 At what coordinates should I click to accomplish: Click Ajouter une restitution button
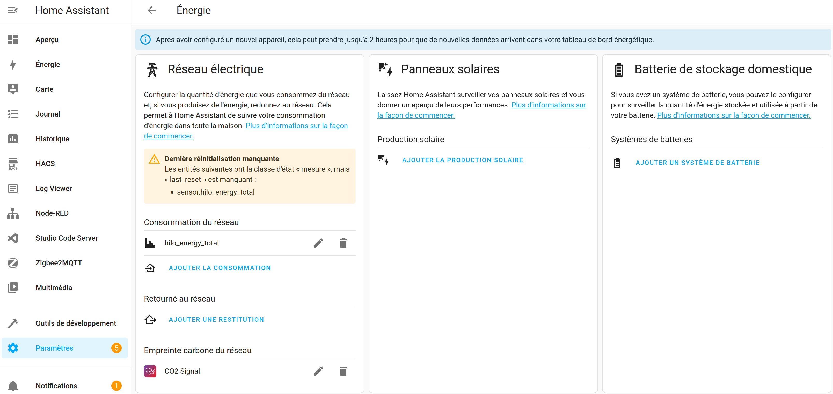coord(216,319)
